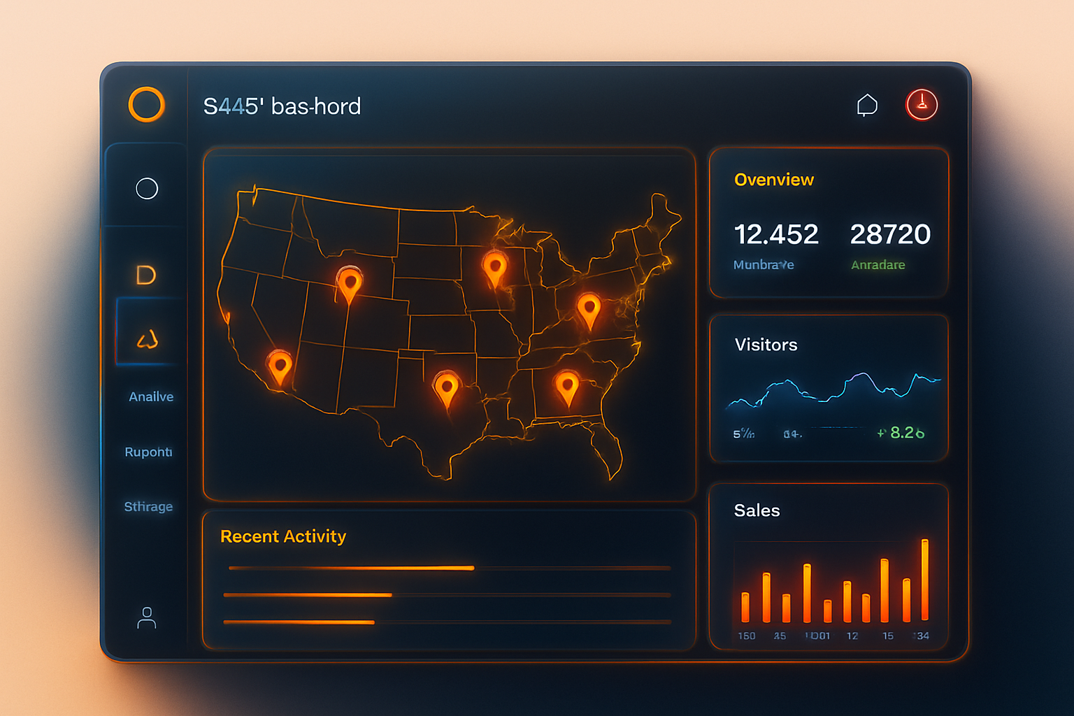Click the orange ring logo icon
Viewport: 1074px width, 716px height.
coord(147,105)
